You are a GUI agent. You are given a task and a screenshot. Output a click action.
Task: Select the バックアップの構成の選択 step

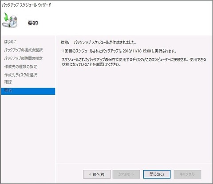tap(24, 50)
